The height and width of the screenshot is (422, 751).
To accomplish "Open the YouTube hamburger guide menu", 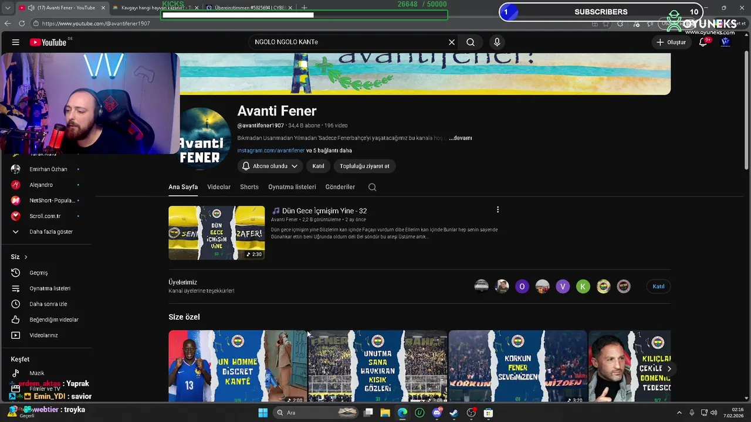I will [x=16, y=42].
